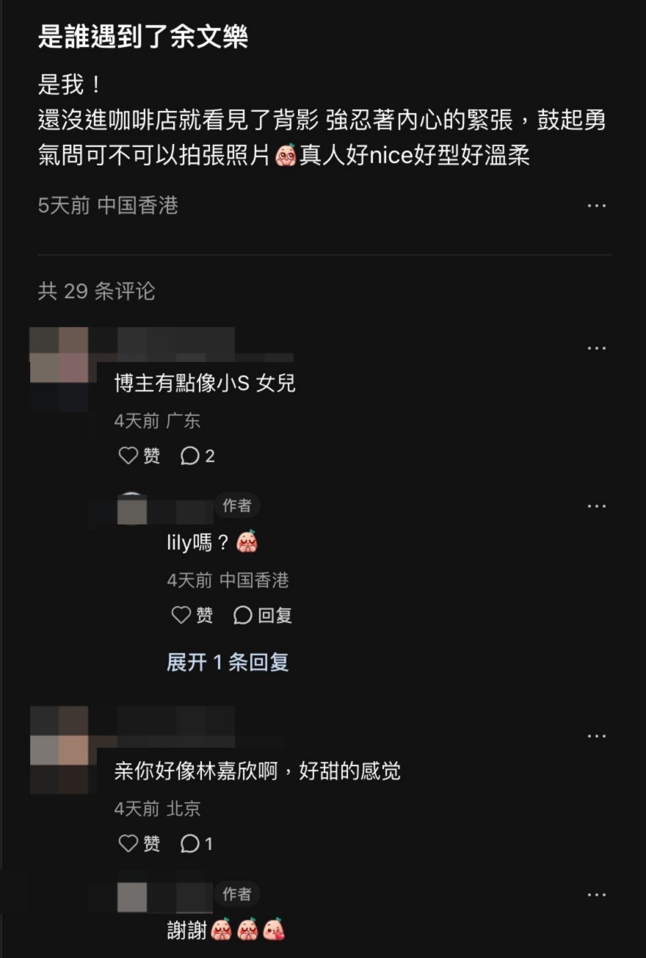The image size is (646, 958).
Task: Tap first commenter's blurred avatar
Action: click(59, 356)
